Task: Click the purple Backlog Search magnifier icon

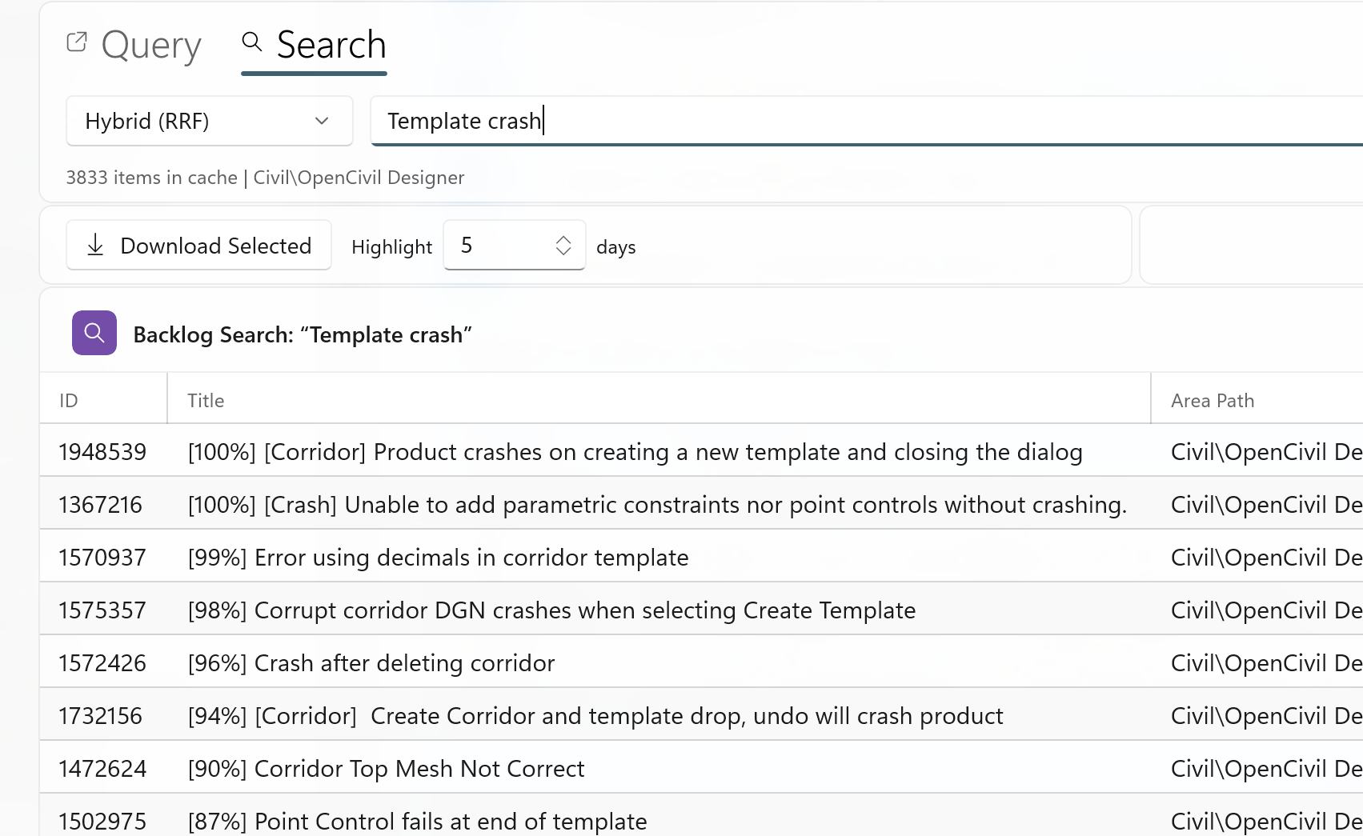Action: click(x=94, y=332)
